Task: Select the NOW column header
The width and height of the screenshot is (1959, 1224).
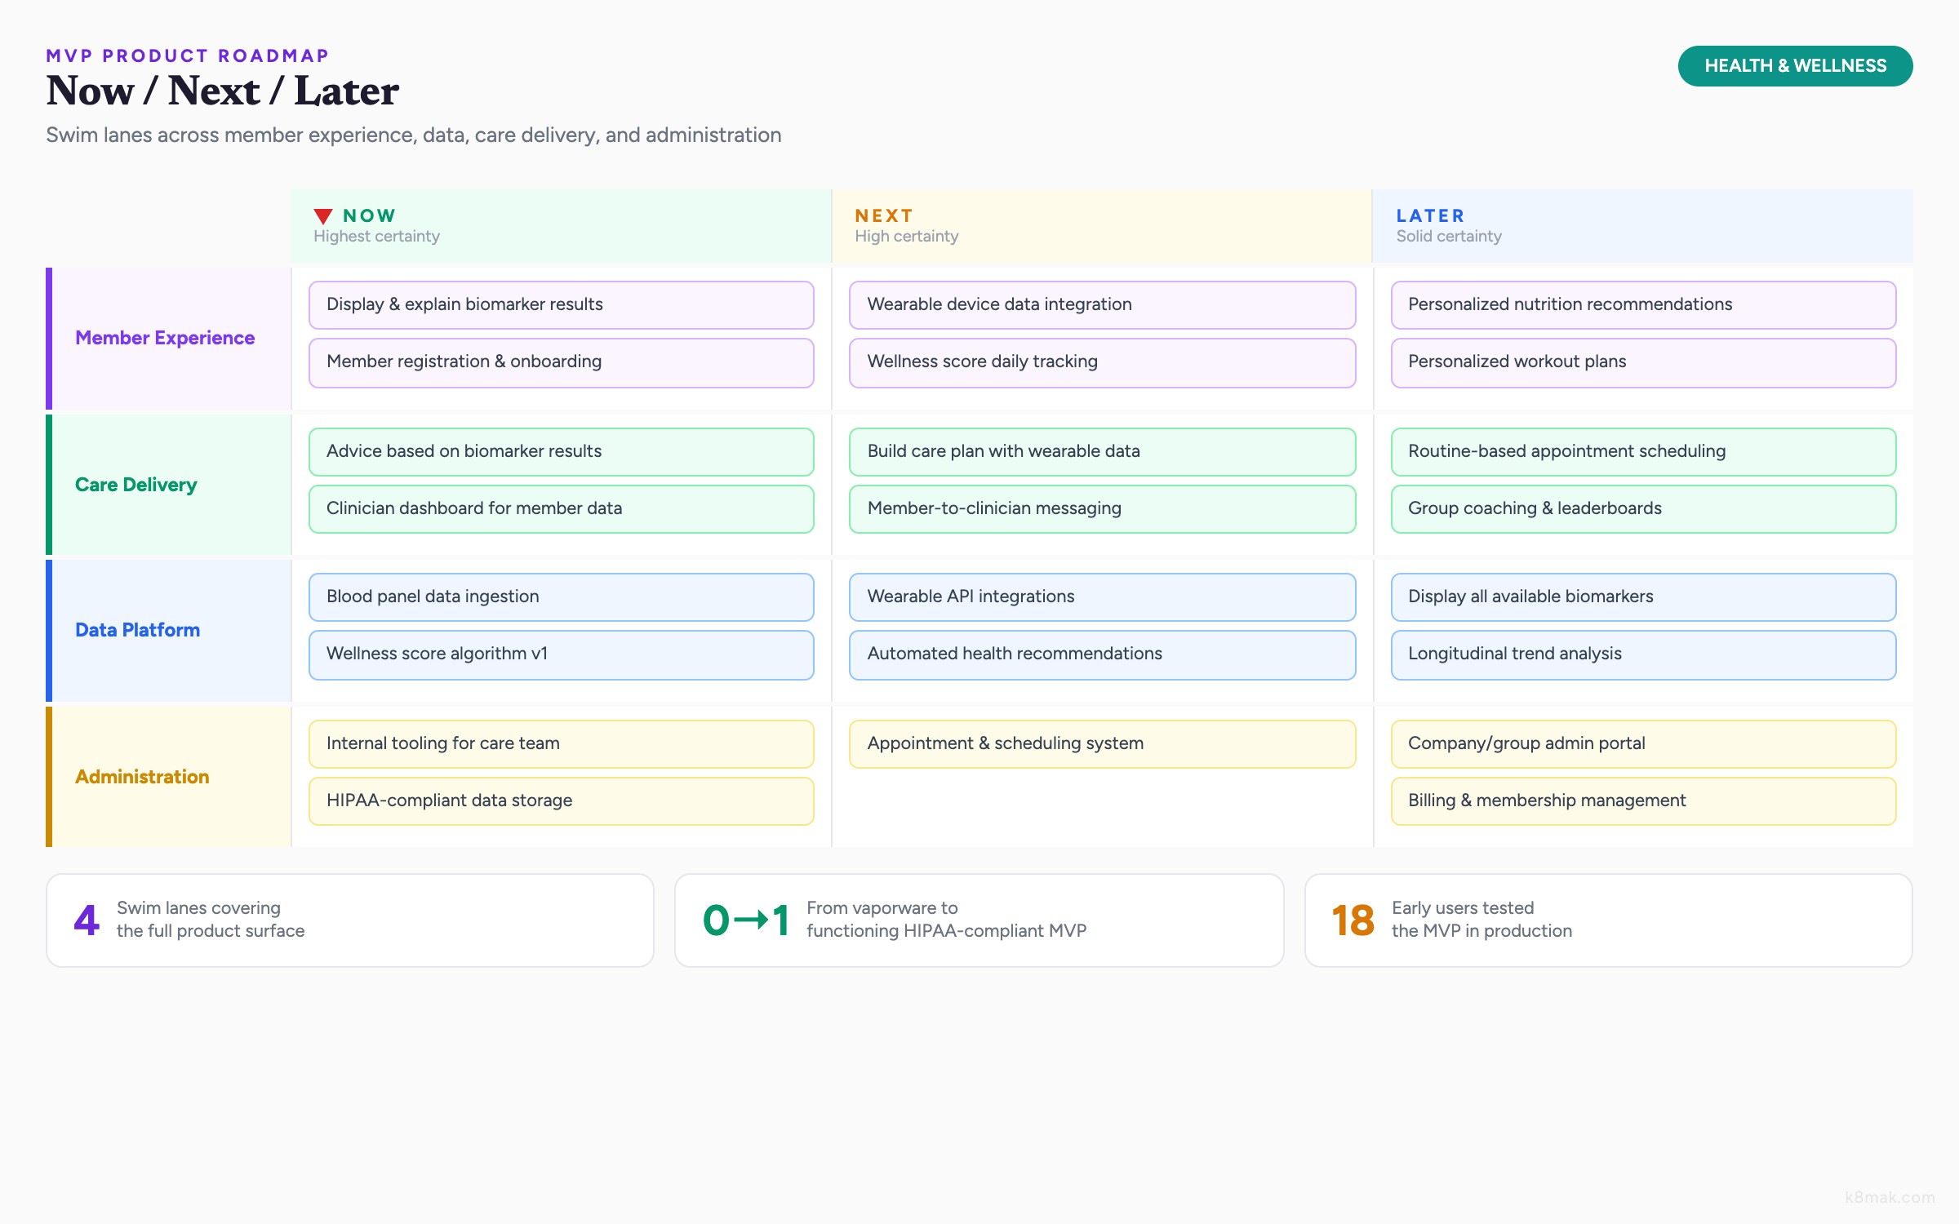Action: [561, 226]
